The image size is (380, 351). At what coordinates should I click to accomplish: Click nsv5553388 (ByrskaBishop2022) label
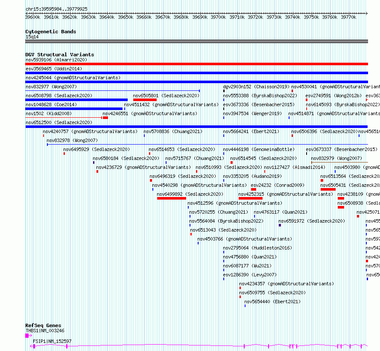260,96
